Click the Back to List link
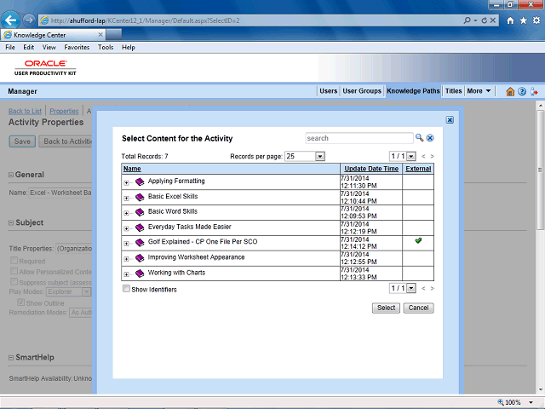The height and width of the screenshot is (409, 545). click(x=25, y=111)
